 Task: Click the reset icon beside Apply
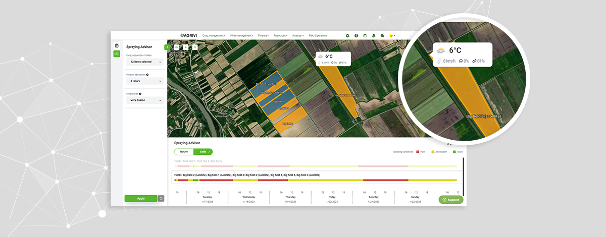(x=161, y=199)
